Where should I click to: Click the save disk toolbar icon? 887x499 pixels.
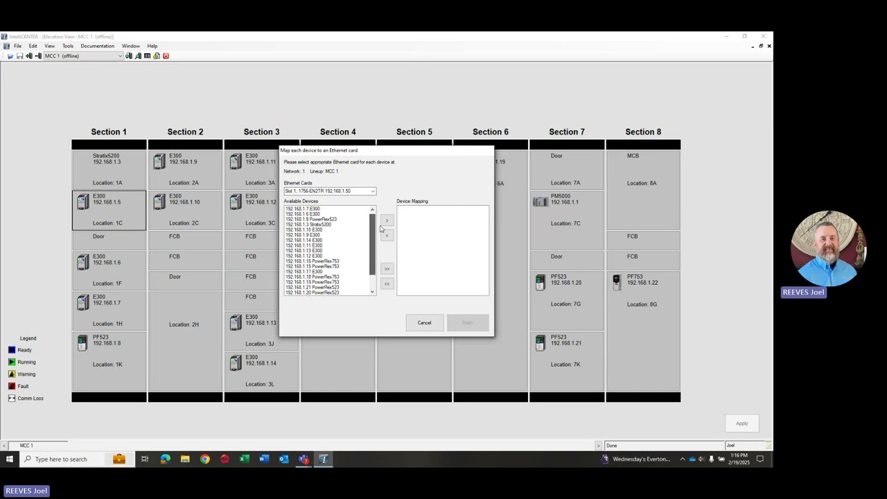pyautogui.click(x=19, y=56)
